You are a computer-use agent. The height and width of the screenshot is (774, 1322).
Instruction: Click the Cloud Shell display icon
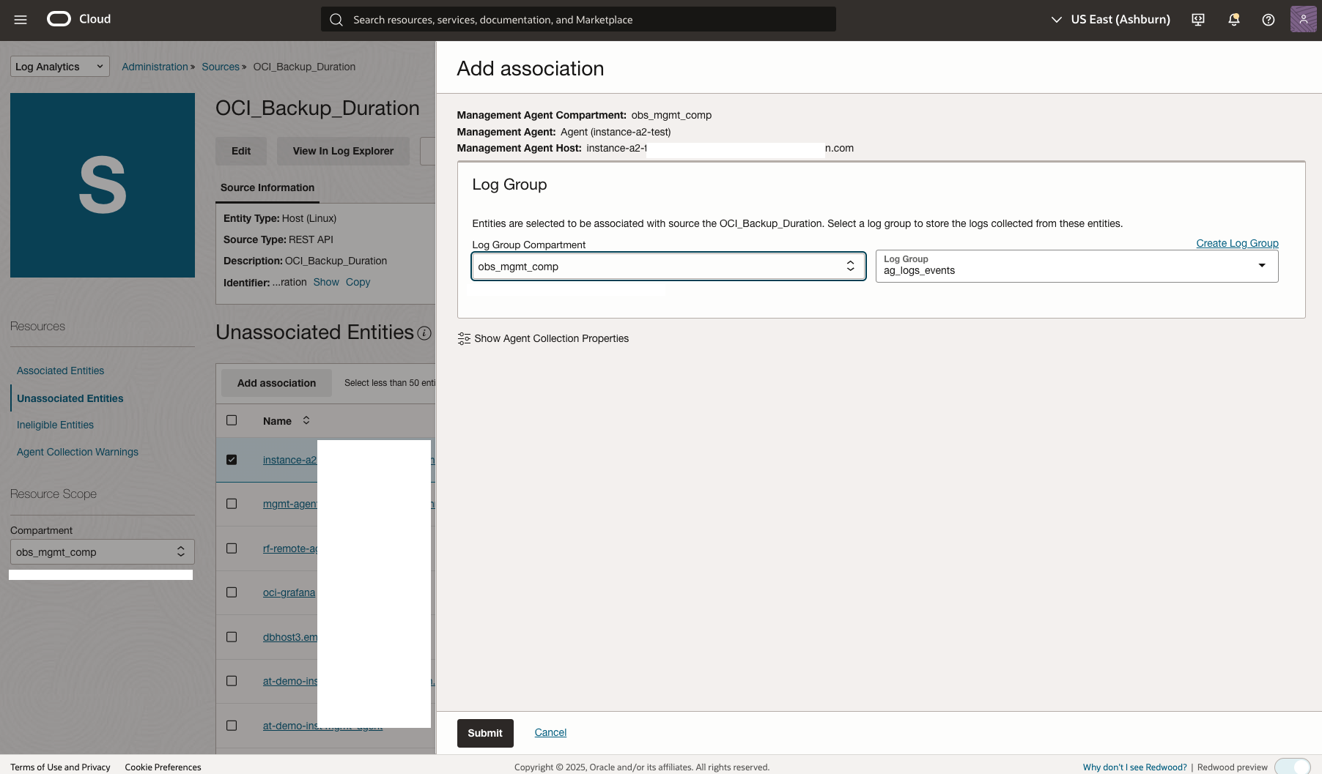point(1197,19)
